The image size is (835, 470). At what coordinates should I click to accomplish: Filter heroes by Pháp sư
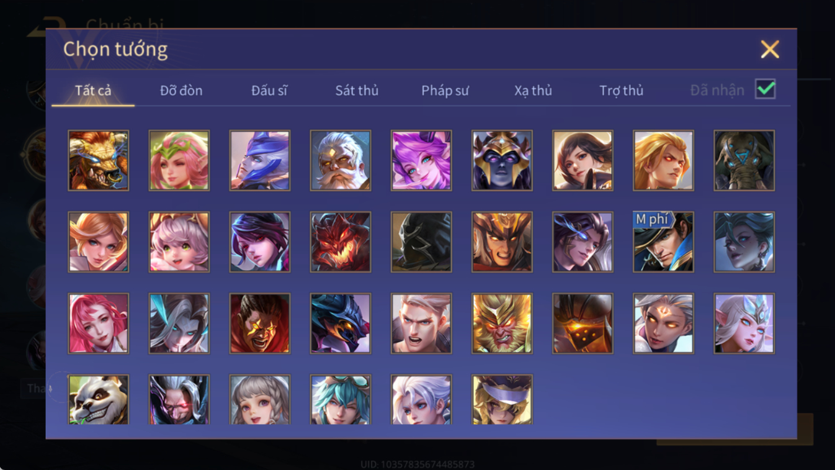(x=445, y=91)
